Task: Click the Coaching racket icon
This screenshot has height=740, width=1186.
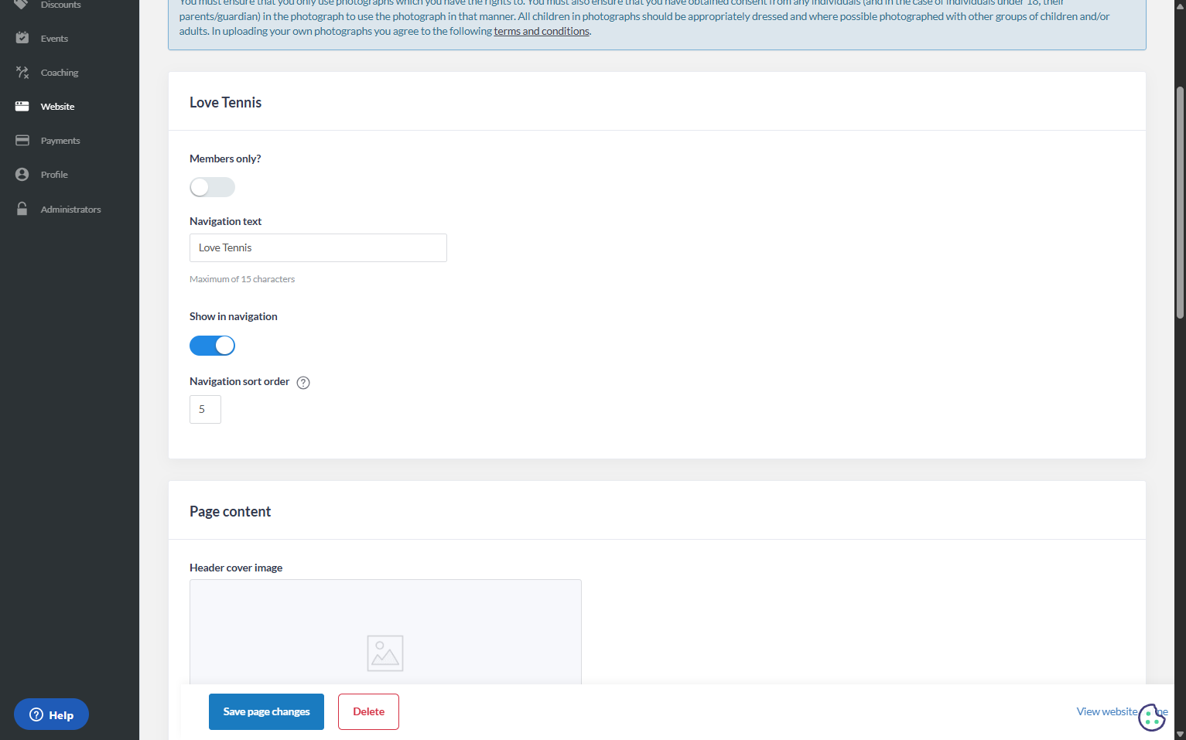Action: tap(22, 73)
